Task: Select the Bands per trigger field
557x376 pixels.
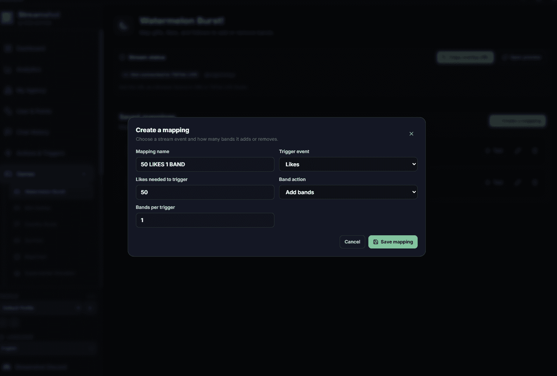Action: (205, 220)
